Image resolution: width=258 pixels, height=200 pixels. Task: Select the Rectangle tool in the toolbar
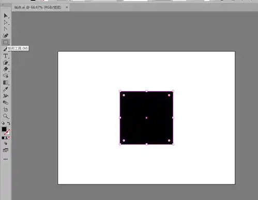6,42
